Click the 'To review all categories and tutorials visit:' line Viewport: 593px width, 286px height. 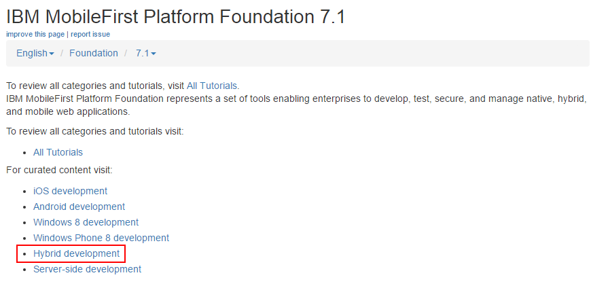(94, 131)
